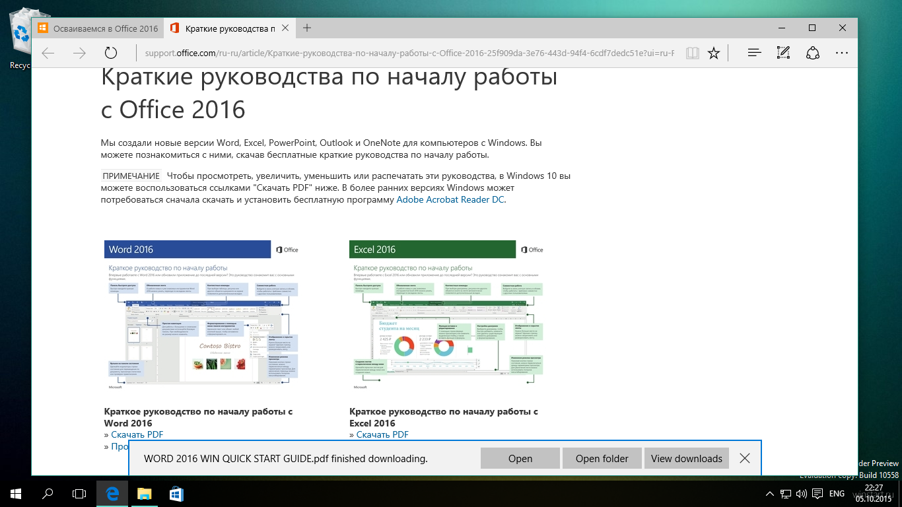Screen dimensions: 902x507
Task: Open the Share icon in Edge toolbar
Action: tap(813, 53)
